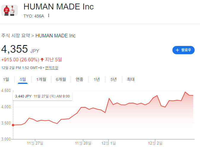
Task: Open the 면책조항 disclaimer link
Action: pos(52,68)
